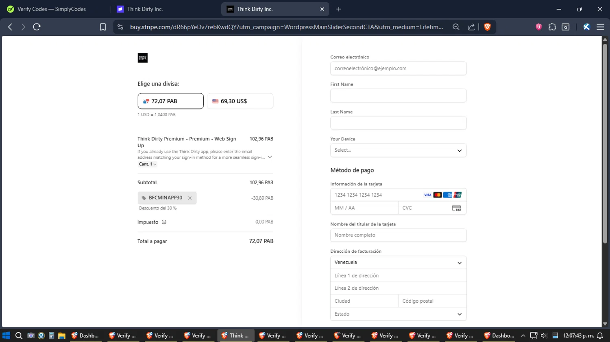
Task: Reload the Stripe checkout page
Action: 37,27
